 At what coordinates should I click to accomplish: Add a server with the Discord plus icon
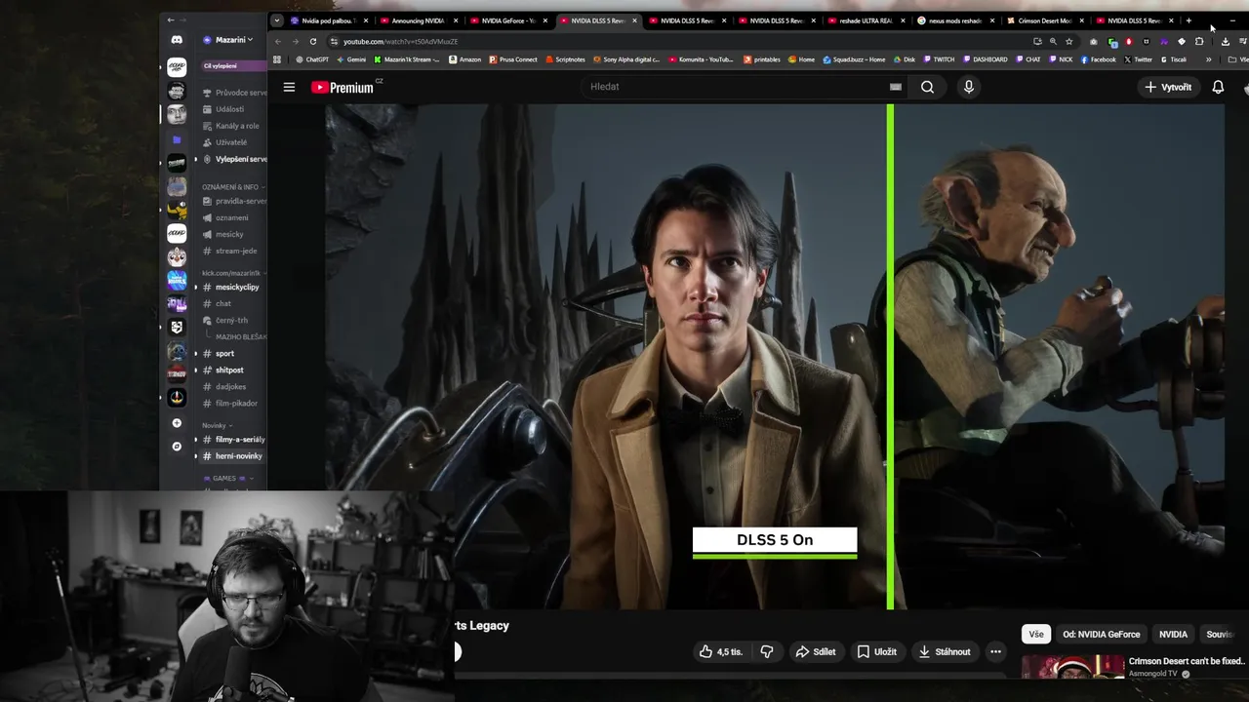177,423
